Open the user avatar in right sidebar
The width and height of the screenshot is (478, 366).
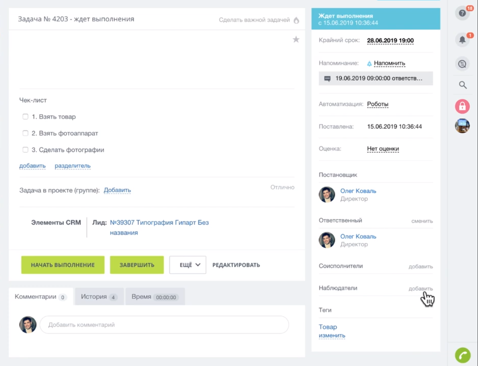point(463,126)
